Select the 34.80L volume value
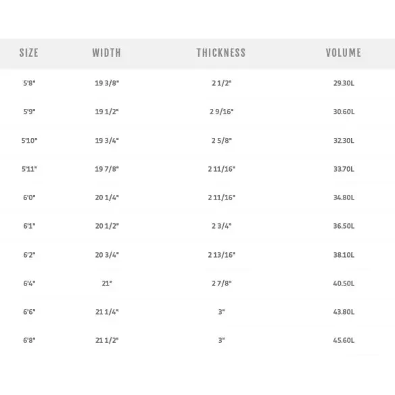 (344, 197)
